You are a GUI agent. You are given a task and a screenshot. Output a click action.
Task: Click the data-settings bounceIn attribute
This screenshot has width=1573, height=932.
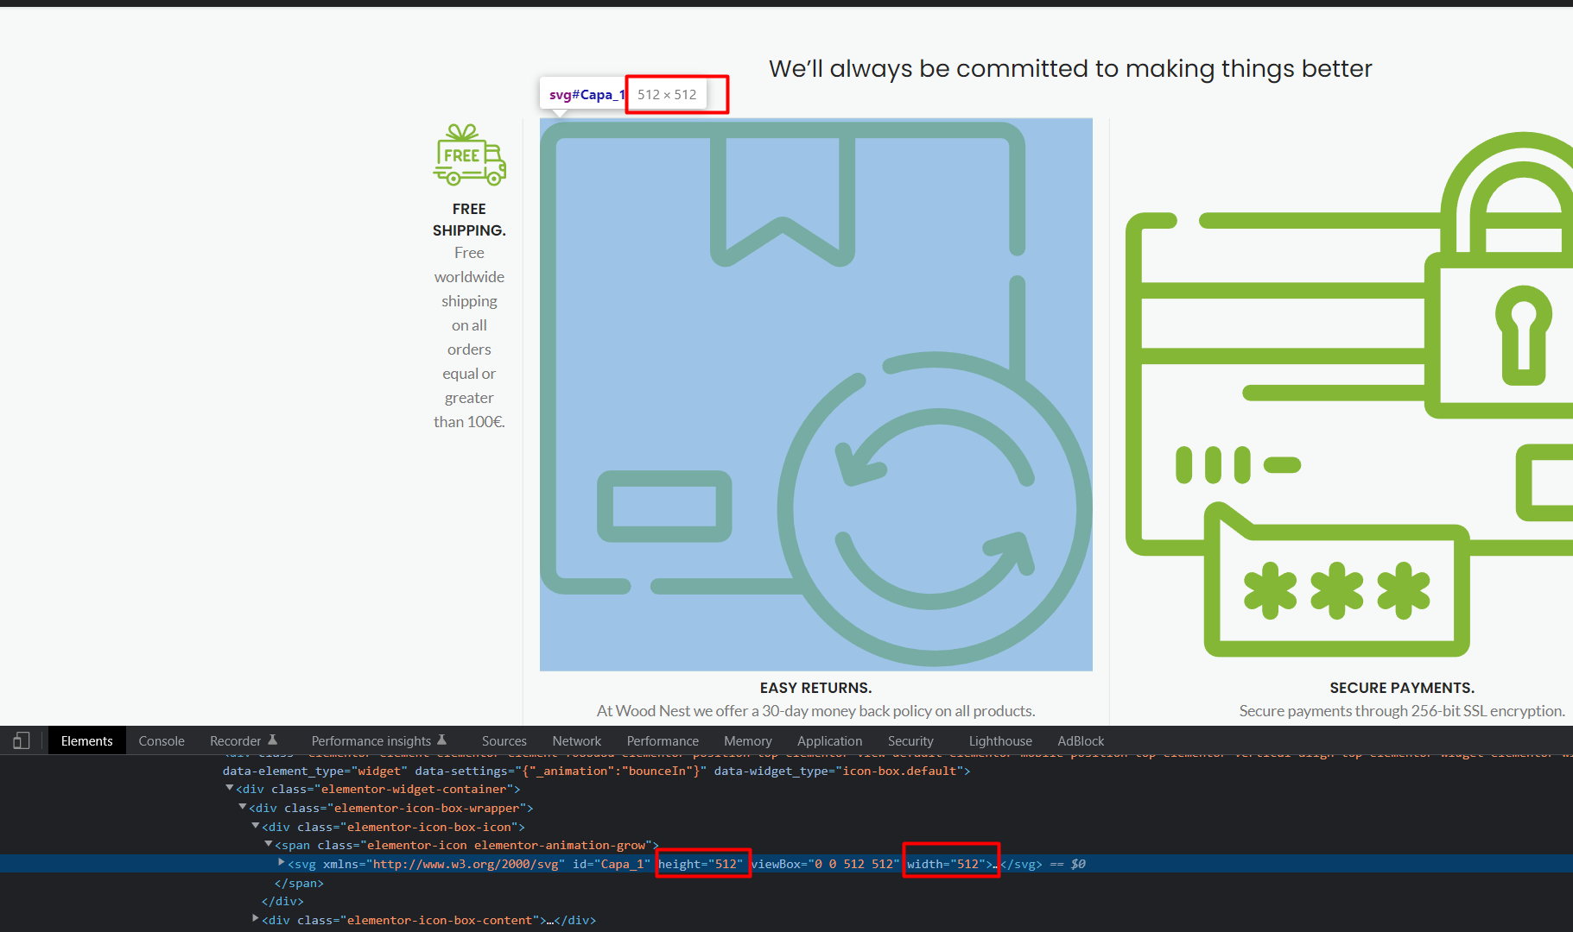[561, 771]
